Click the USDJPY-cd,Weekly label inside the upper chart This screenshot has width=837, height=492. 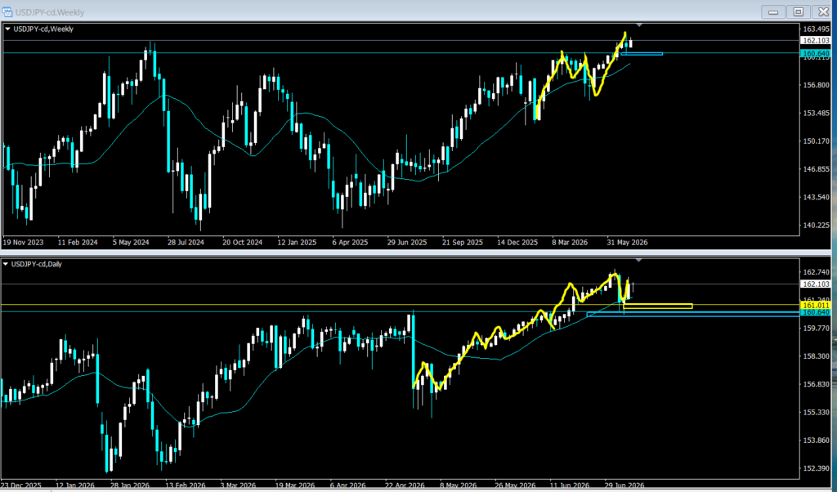(43, 29)
